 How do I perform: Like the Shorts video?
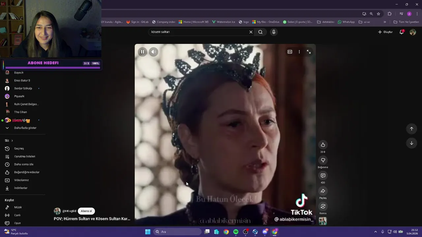(x=323, y=145)
